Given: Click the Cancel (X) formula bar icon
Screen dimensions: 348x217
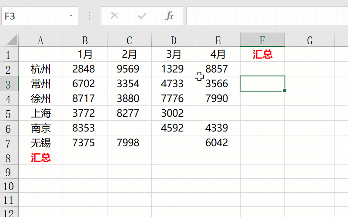Looking at the screenshot, I should (x=114, y=16).
